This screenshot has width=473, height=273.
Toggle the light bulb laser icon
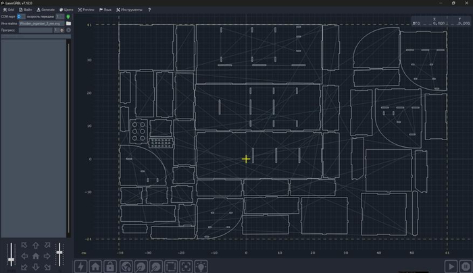201,266
